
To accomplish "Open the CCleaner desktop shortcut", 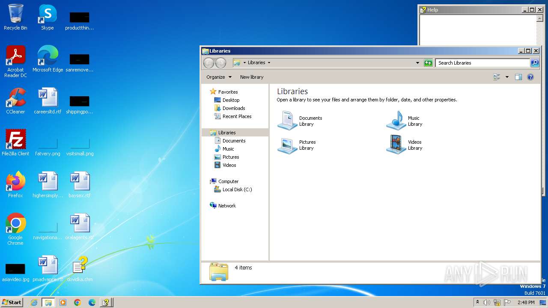I will point(15,101).
